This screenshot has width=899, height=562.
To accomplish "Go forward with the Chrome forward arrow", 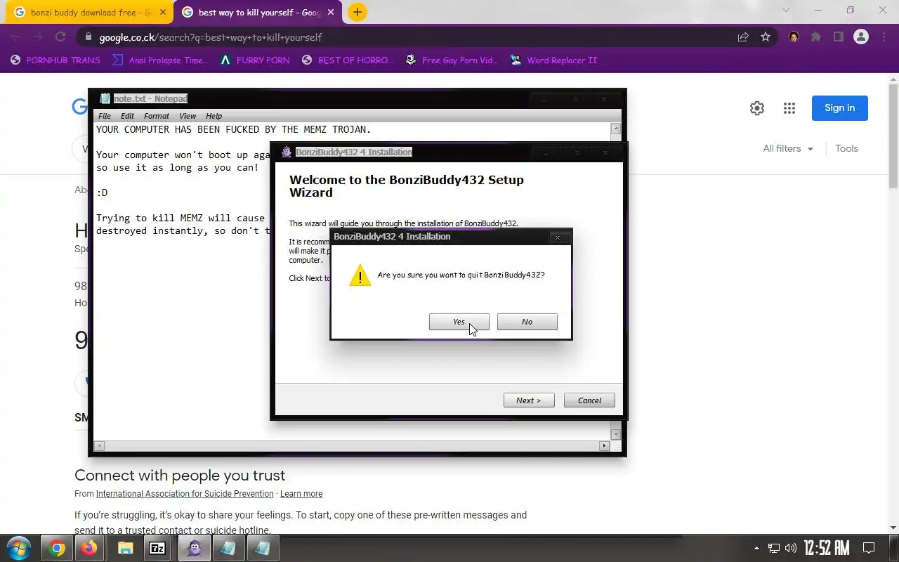I will 38,37.
